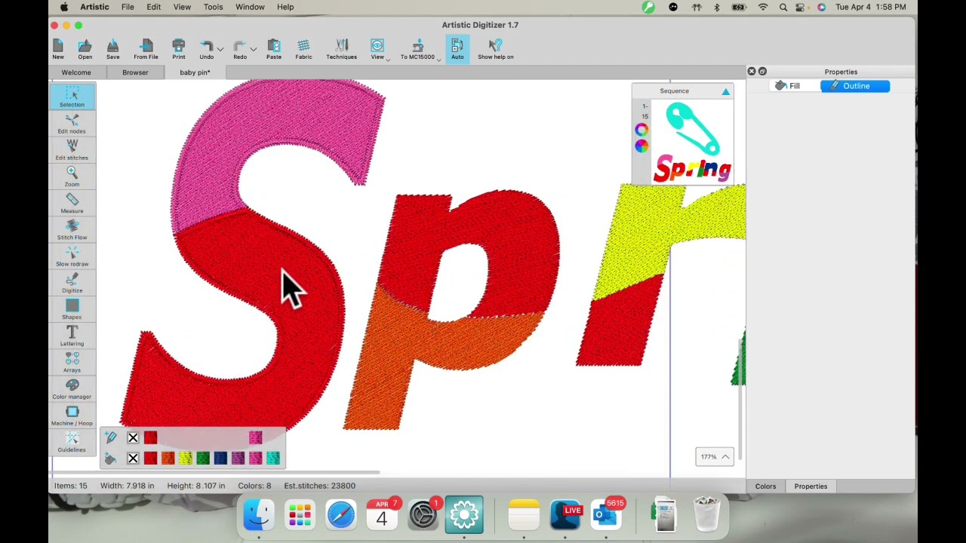The width and height of the screenshot is (966, 543).
Task: Toggle color wheel ring in Sequence panel
Action: click(x=641, y=130)
